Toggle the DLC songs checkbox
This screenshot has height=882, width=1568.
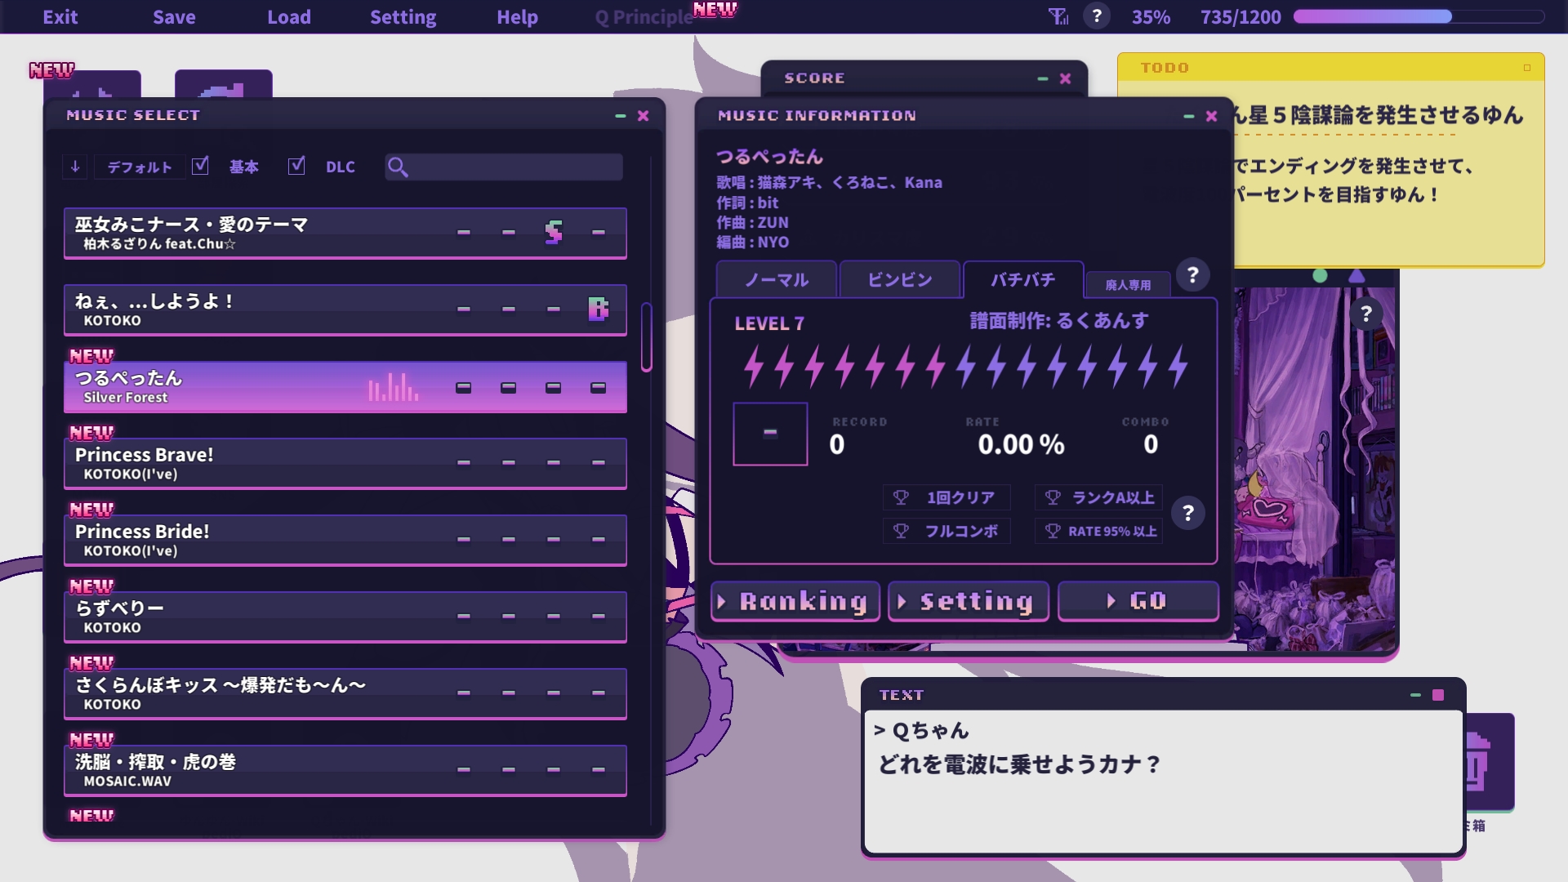[296, 166]
